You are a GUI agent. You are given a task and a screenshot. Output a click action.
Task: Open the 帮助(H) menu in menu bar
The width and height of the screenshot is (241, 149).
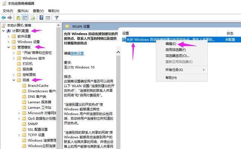[x=54, y=11]
